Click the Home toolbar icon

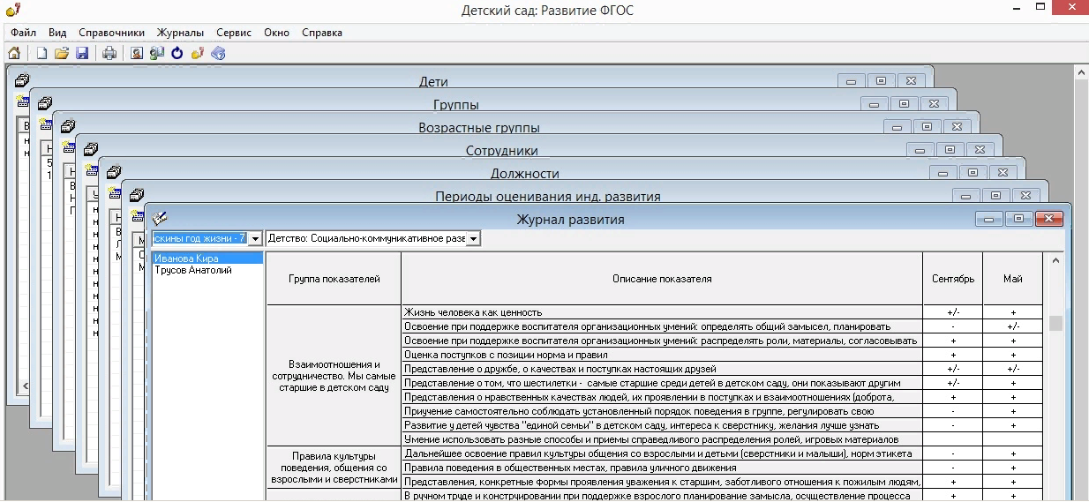[x=14, y=53]
